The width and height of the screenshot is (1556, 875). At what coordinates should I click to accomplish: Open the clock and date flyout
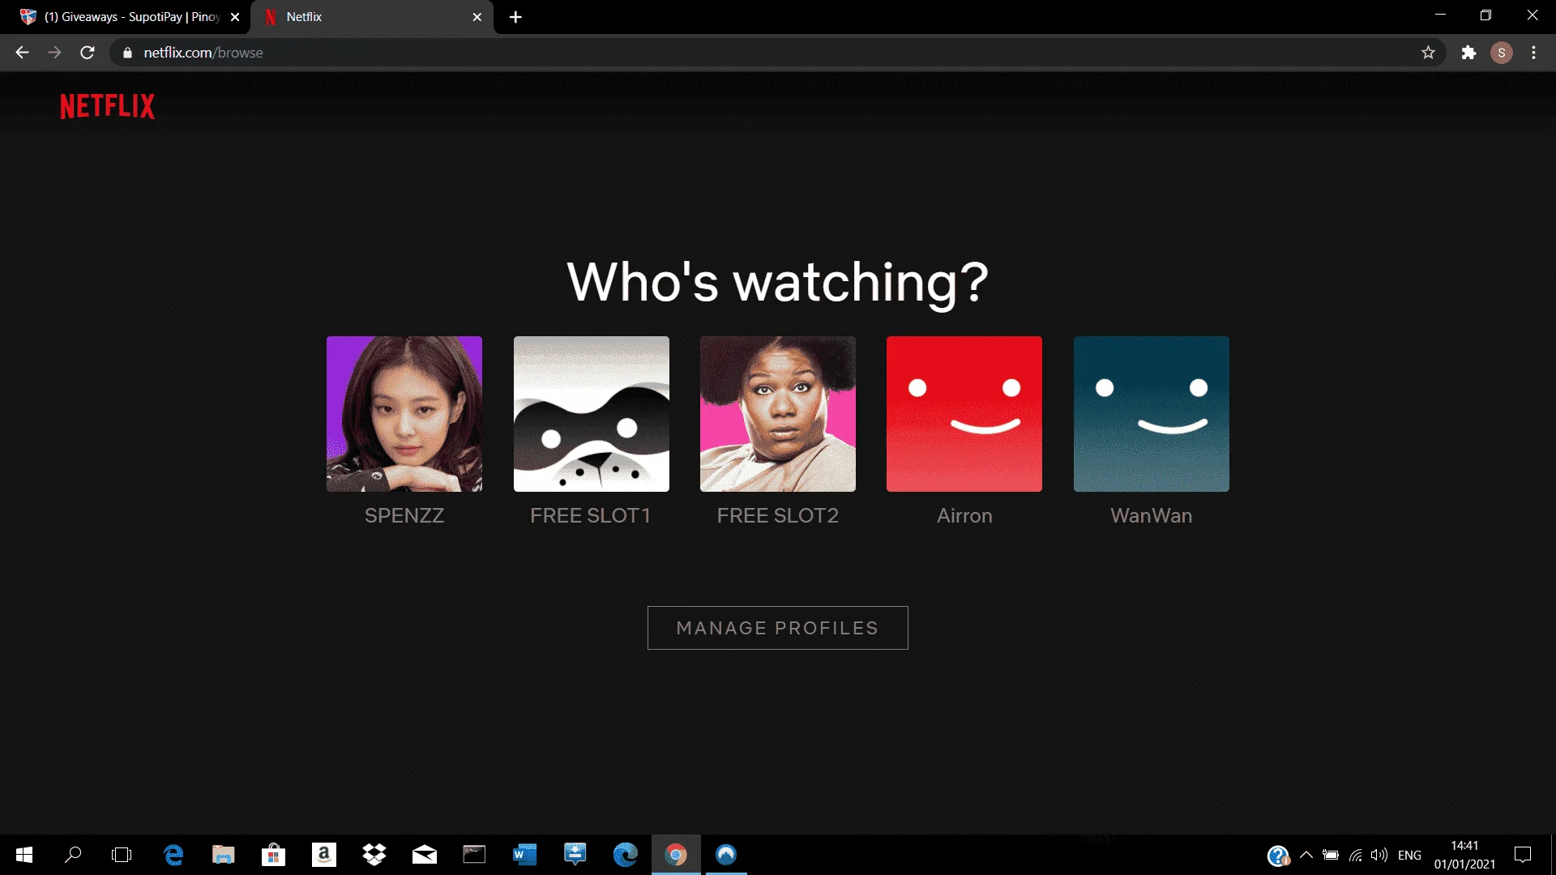point(1464,855)
